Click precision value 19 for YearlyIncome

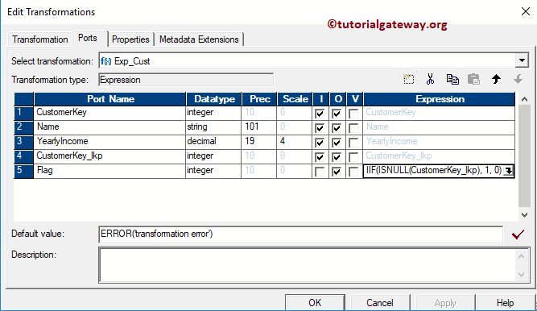(250, 141)
